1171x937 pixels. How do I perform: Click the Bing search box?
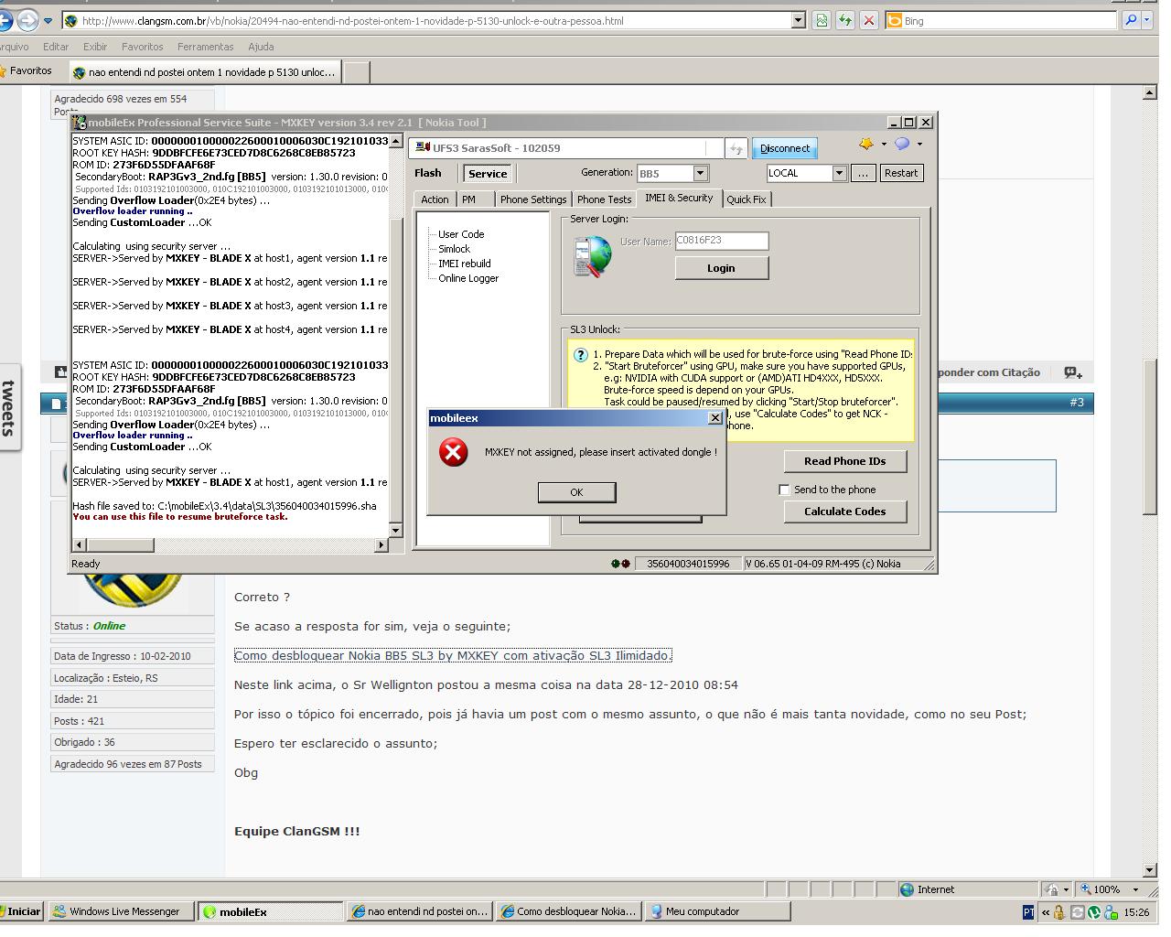click(x=1002, y=20)
